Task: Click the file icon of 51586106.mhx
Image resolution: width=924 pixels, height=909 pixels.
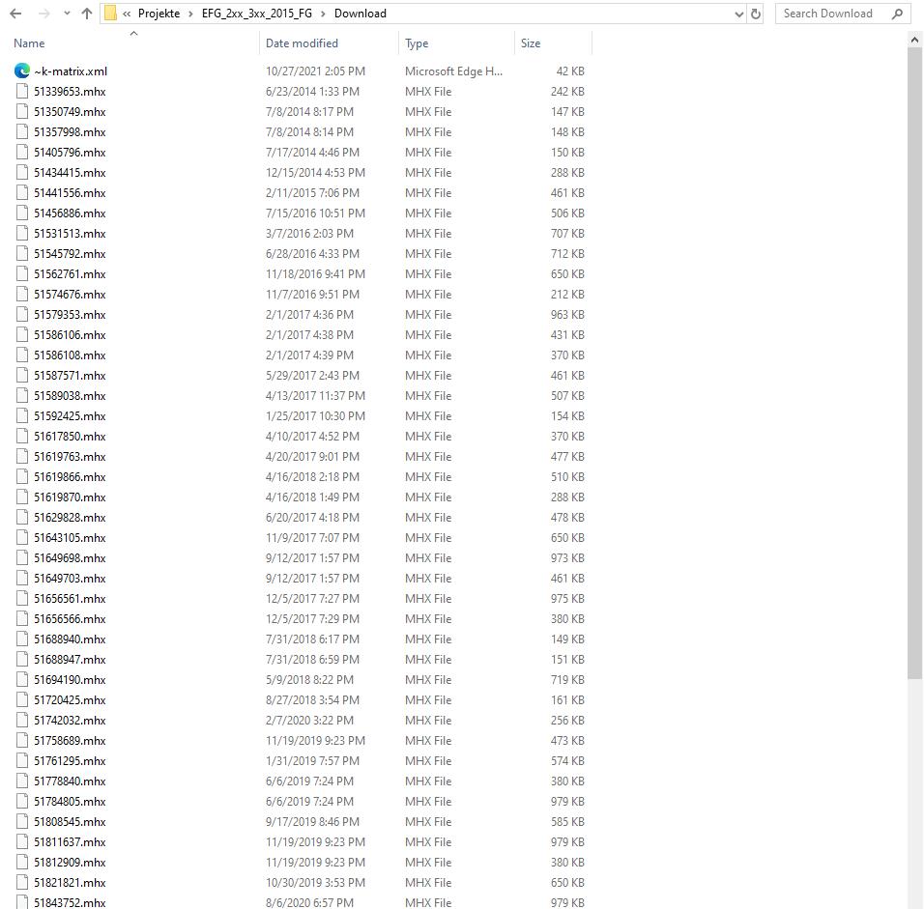Action: [x=22, y=334]
